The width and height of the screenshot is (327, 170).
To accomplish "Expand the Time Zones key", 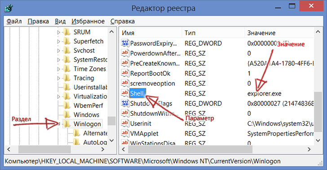I will [58, 69].
